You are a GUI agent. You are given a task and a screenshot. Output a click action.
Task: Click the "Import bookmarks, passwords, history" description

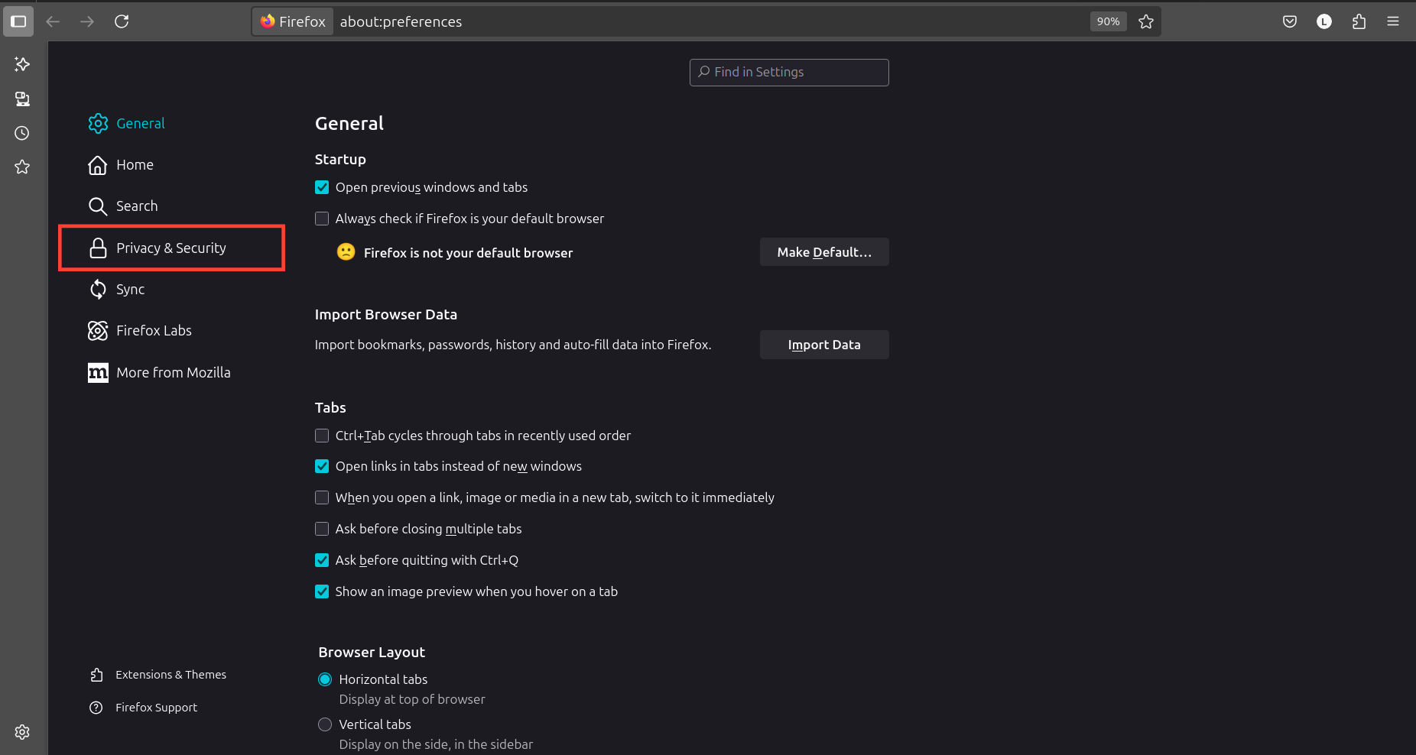point(513,345)
